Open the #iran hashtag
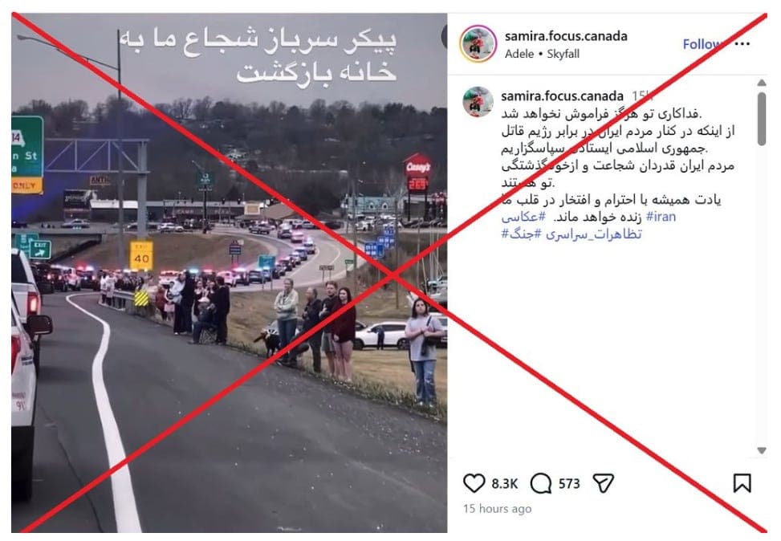The height and width of the screenshot is (541, 781). tap(661, 217)
